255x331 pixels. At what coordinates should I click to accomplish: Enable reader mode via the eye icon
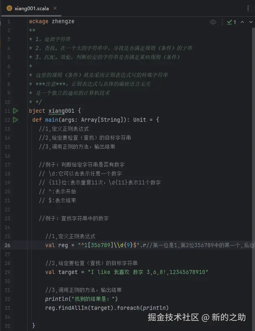click(x=213, y=22)
